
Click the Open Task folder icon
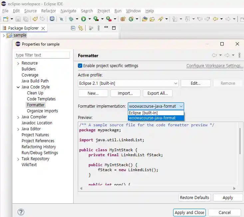coord(152,19)
